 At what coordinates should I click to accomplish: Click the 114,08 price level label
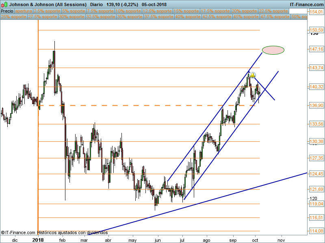(x=316, y=231)
